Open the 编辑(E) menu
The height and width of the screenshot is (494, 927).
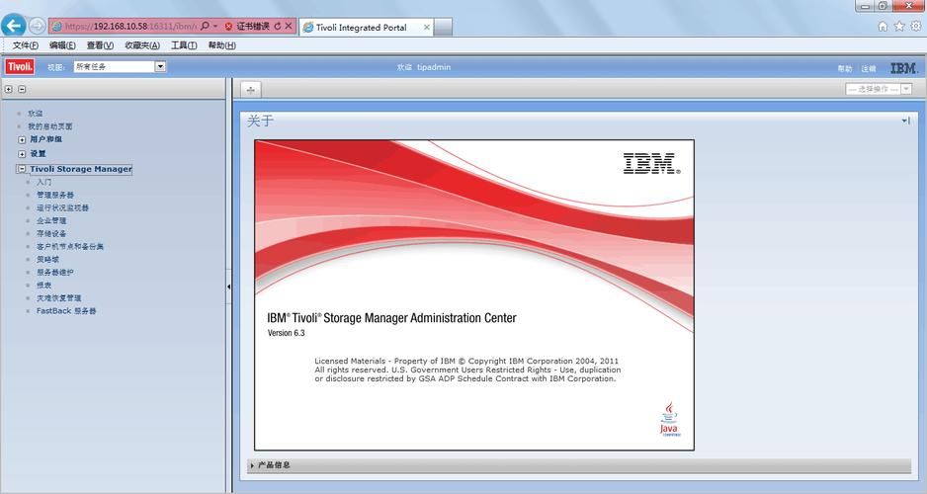pos(62,45)
